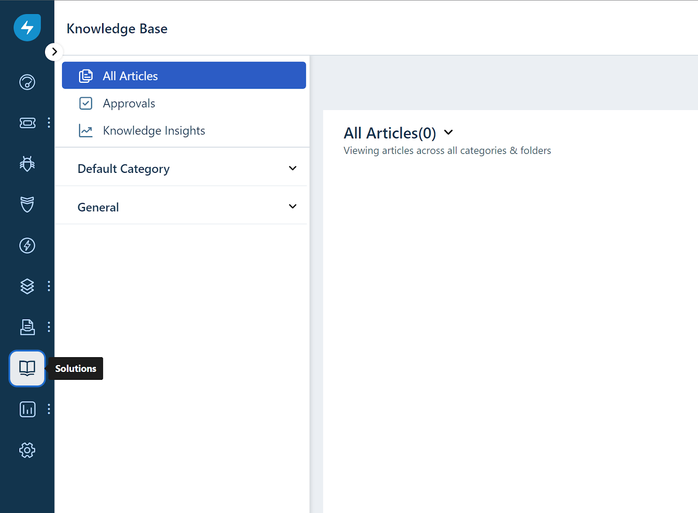Open the Problems bug icon
Image resolution: width=698 pixels, height=513 pixels.
click(27, 164)
